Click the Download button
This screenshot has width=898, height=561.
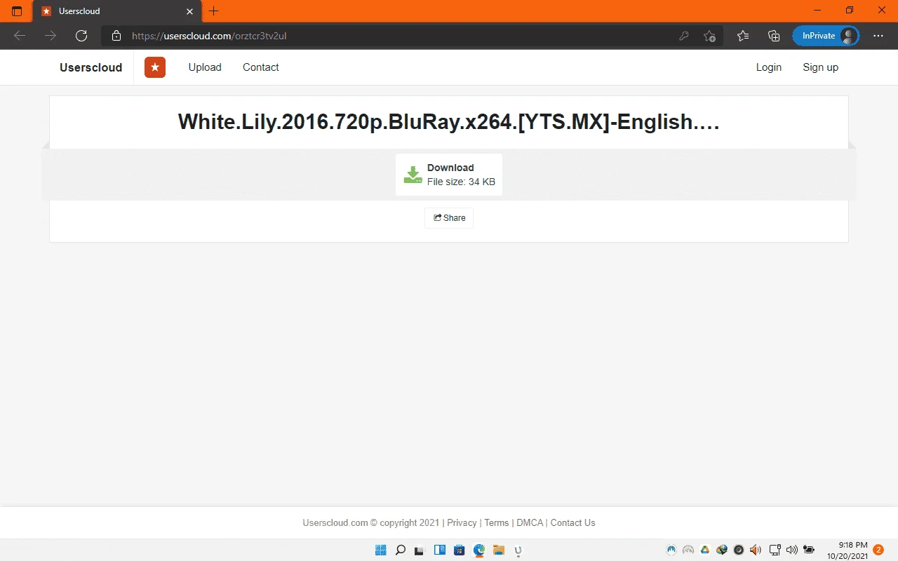[x=449, y=175]
